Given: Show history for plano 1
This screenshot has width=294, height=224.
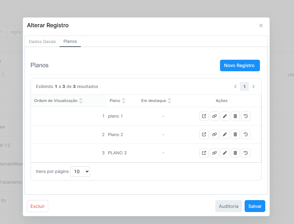Looking at the screenshot, I should pyautogui.click(x=245, y=116).
